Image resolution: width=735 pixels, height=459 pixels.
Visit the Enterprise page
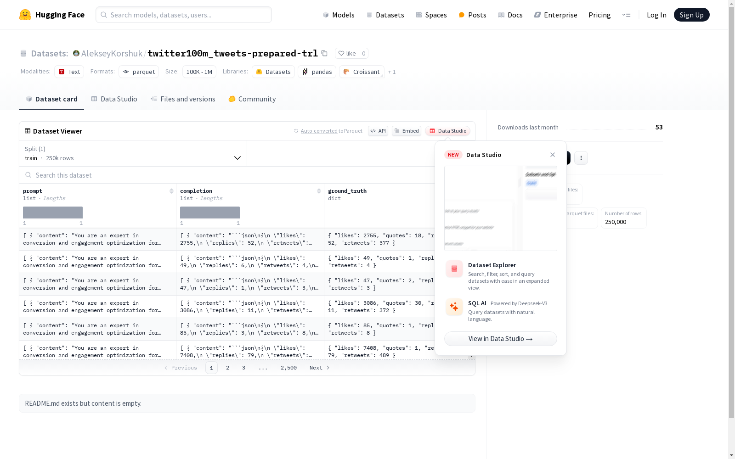click(x=555, y=15)
